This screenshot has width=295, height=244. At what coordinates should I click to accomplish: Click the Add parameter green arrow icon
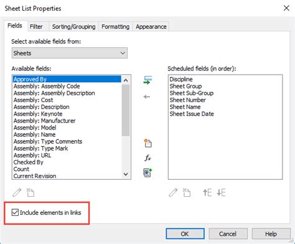point(147,80)
